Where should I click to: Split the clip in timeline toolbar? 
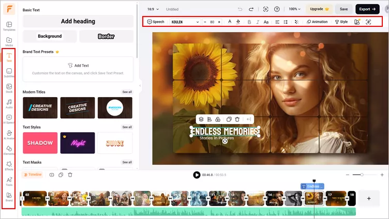point(52,175)
